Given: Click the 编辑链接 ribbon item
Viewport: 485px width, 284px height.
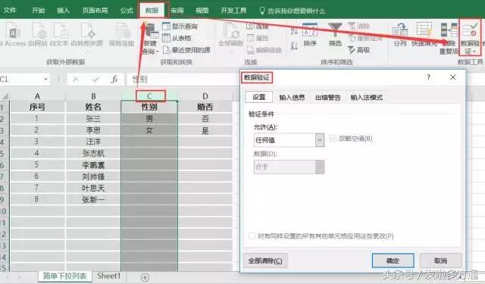Looking at the screenshot, I should (264, 50).
